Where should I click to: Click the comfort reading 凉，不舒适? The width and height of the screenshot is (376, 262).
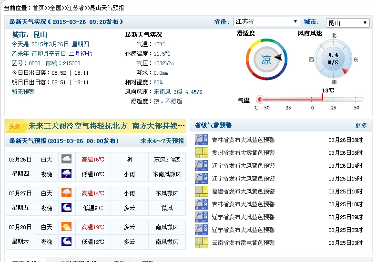[x=168, y=101]
